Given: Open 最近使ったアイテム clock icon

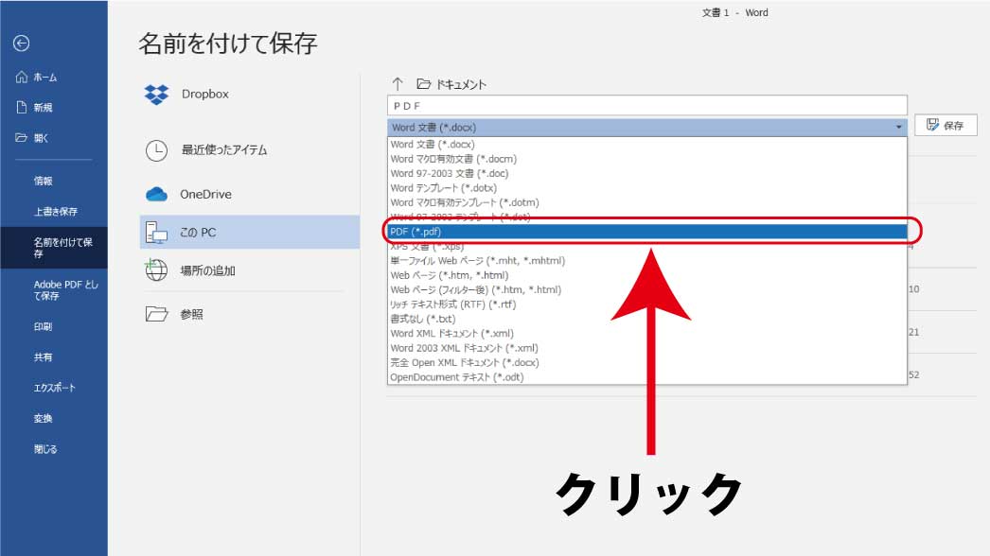Looking at the screenshot, I should click(x=156, y=150).
